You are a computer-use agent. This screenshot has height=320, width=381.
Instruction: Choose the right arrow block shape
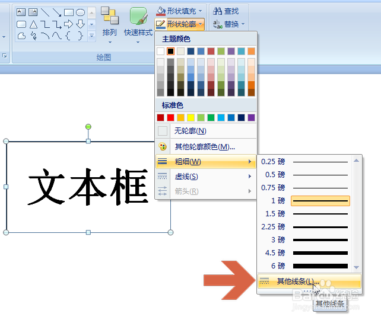68,24
